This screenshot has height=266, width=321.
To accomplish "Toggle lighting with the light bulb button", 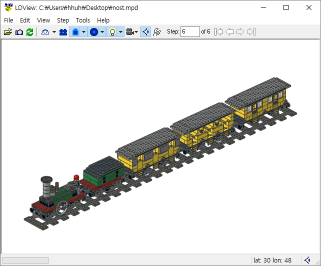I will (x=112, y=32).
